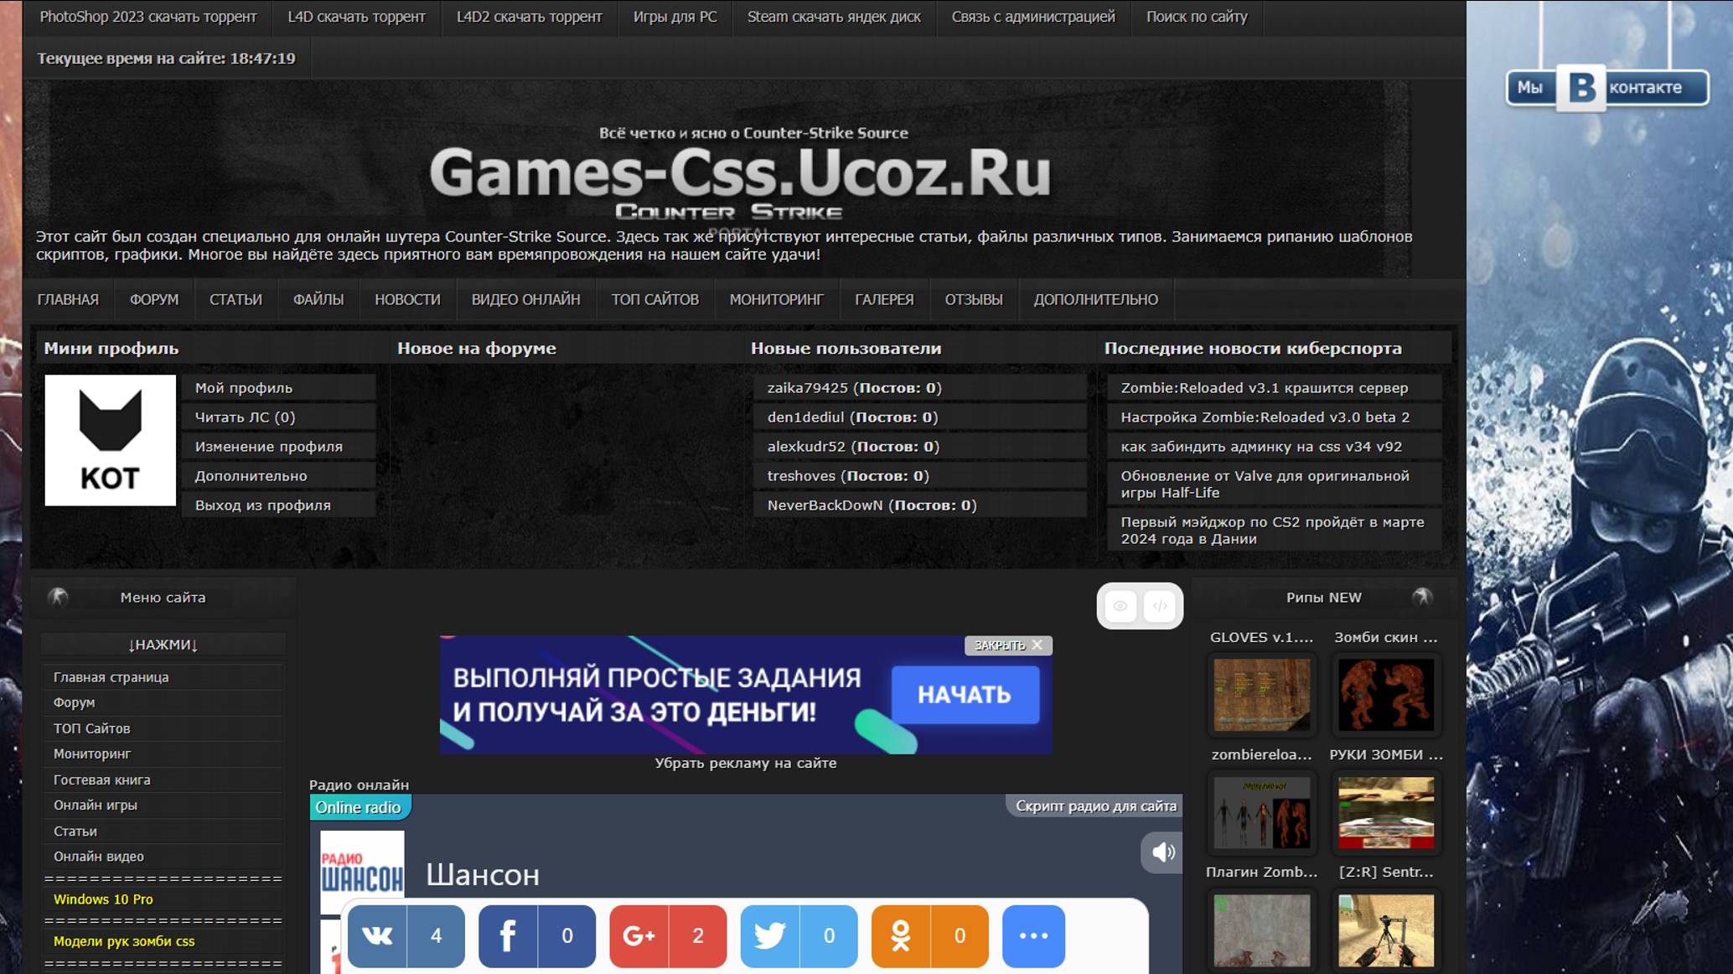Click the Убрать рекламу на сайте link
1733x974 pixels.
(745, 763)
